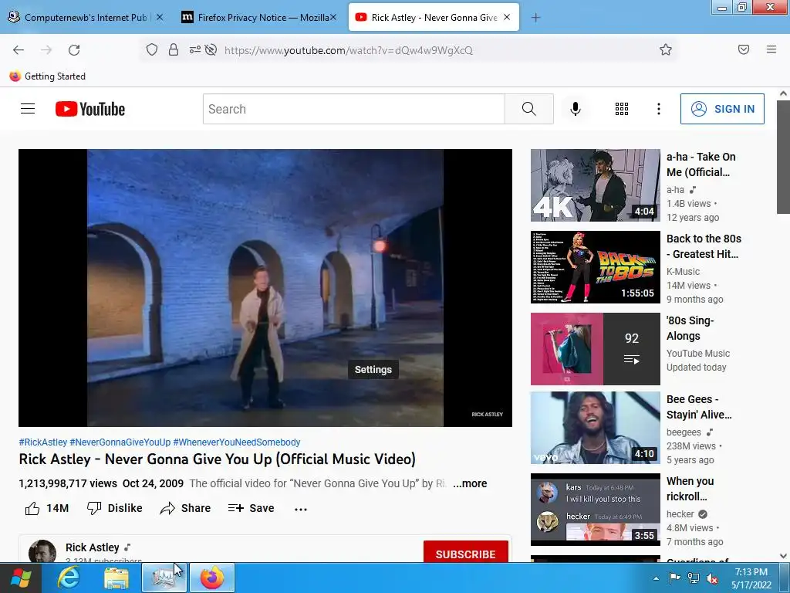790x593 pixels.
Task: Bookmark this page with the star icon
Action: coord(666,49)
